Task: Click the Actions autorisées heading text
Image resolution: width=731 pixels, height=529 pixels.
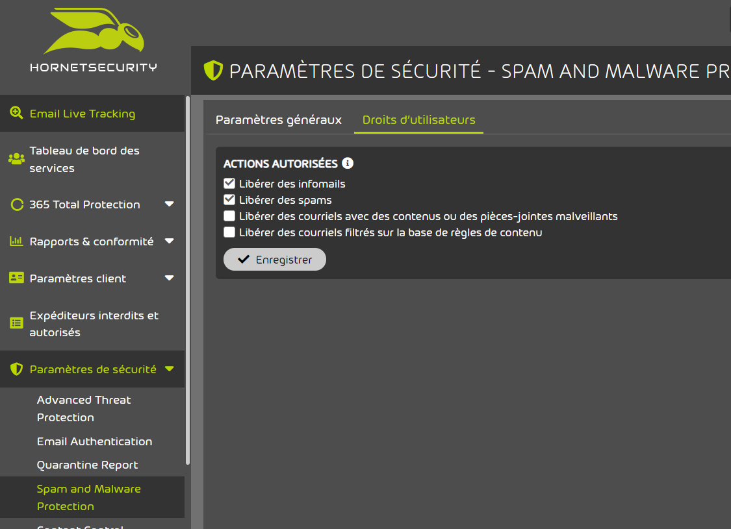Action: tap(280, 164)
